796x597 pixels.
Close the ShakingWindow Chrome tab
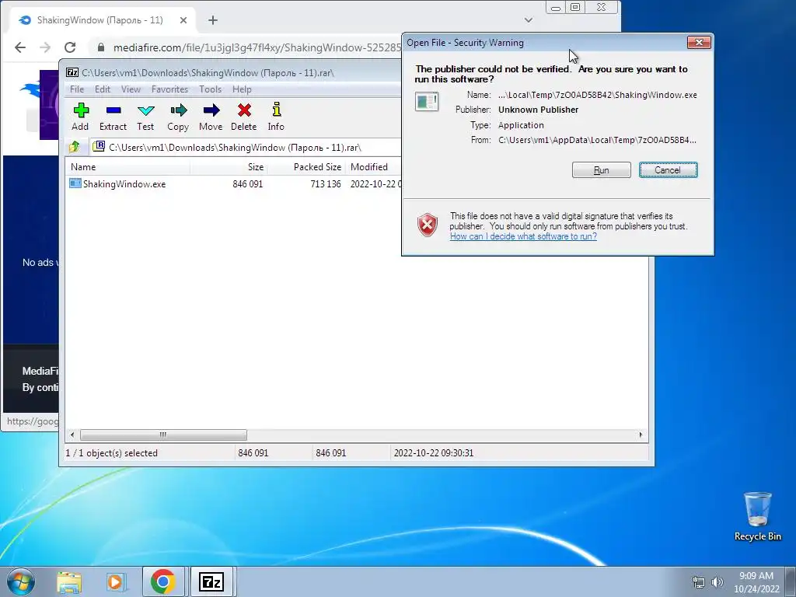183,20
